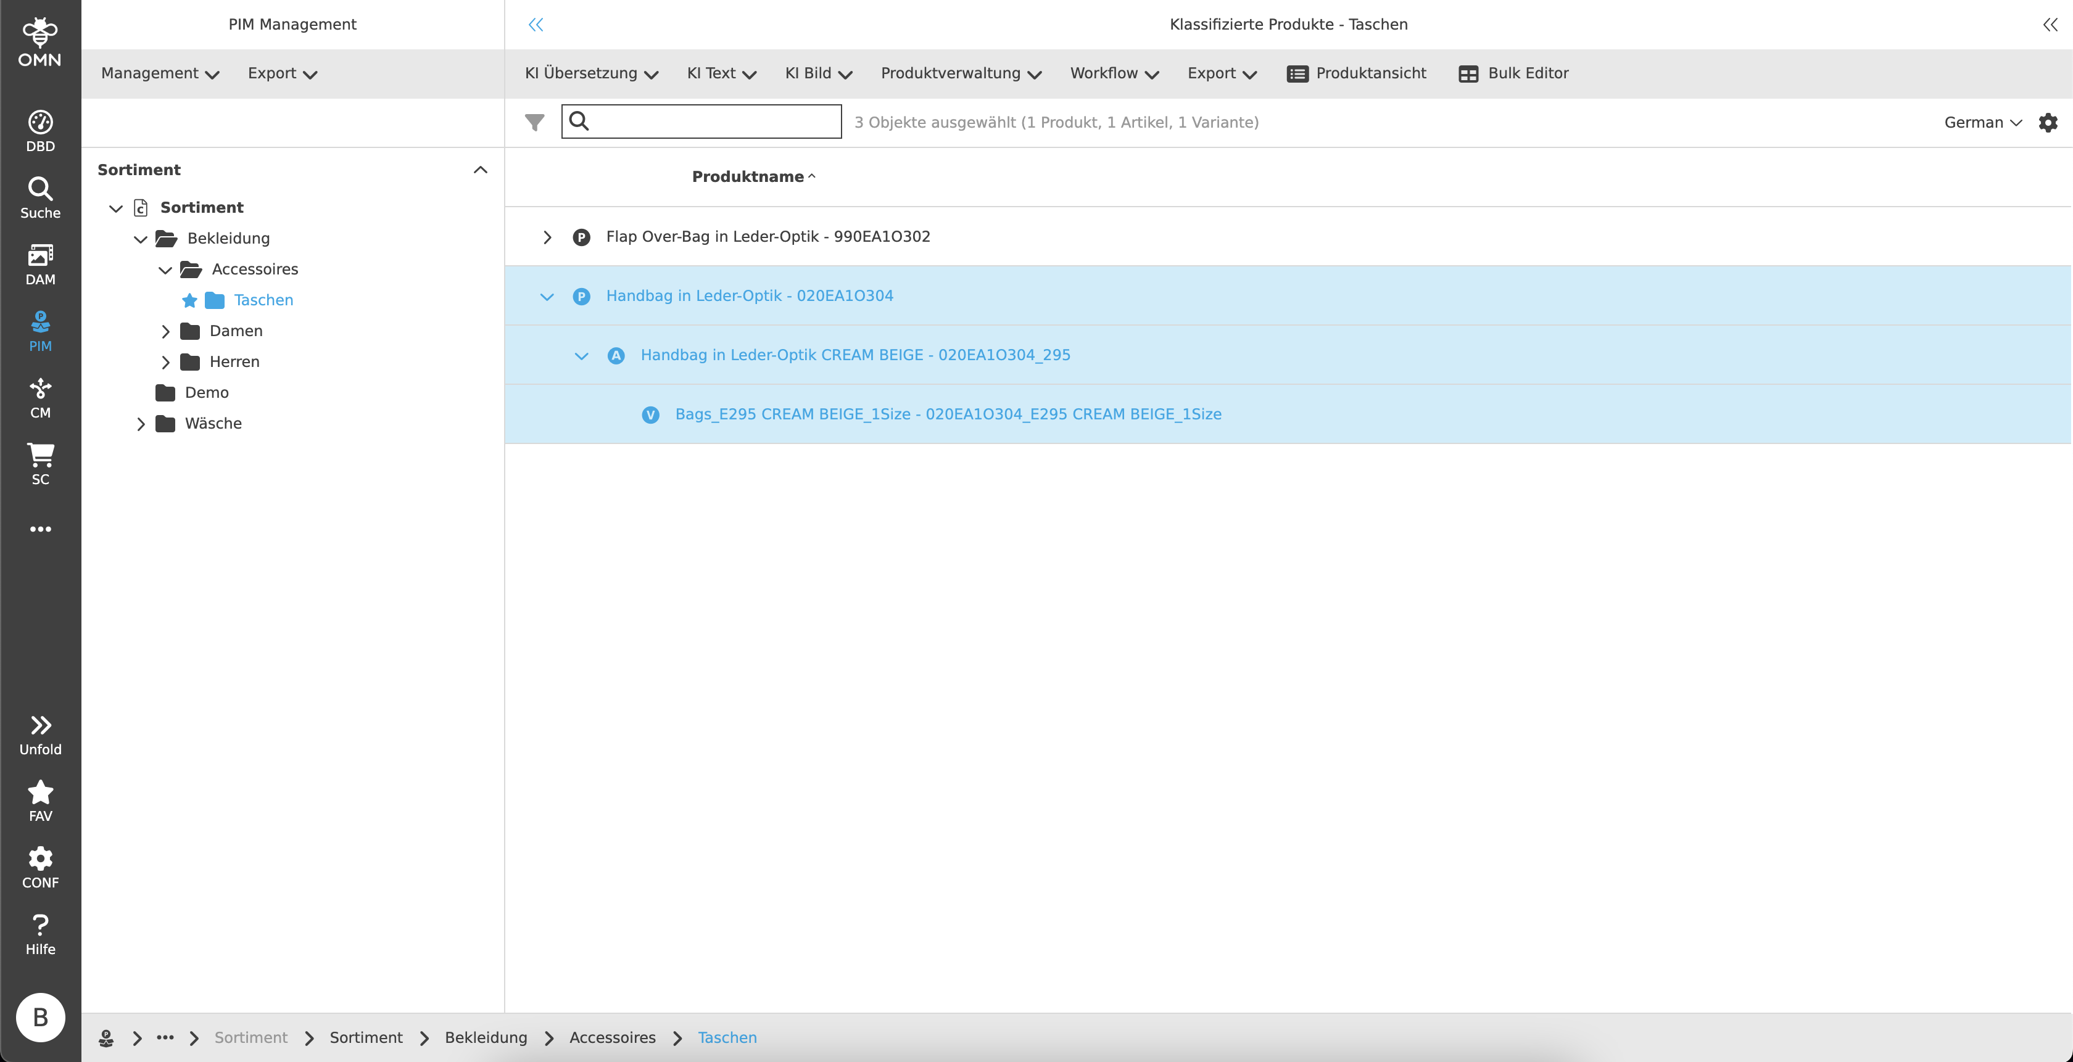Open table settings gear next to German

point(2047,122)
